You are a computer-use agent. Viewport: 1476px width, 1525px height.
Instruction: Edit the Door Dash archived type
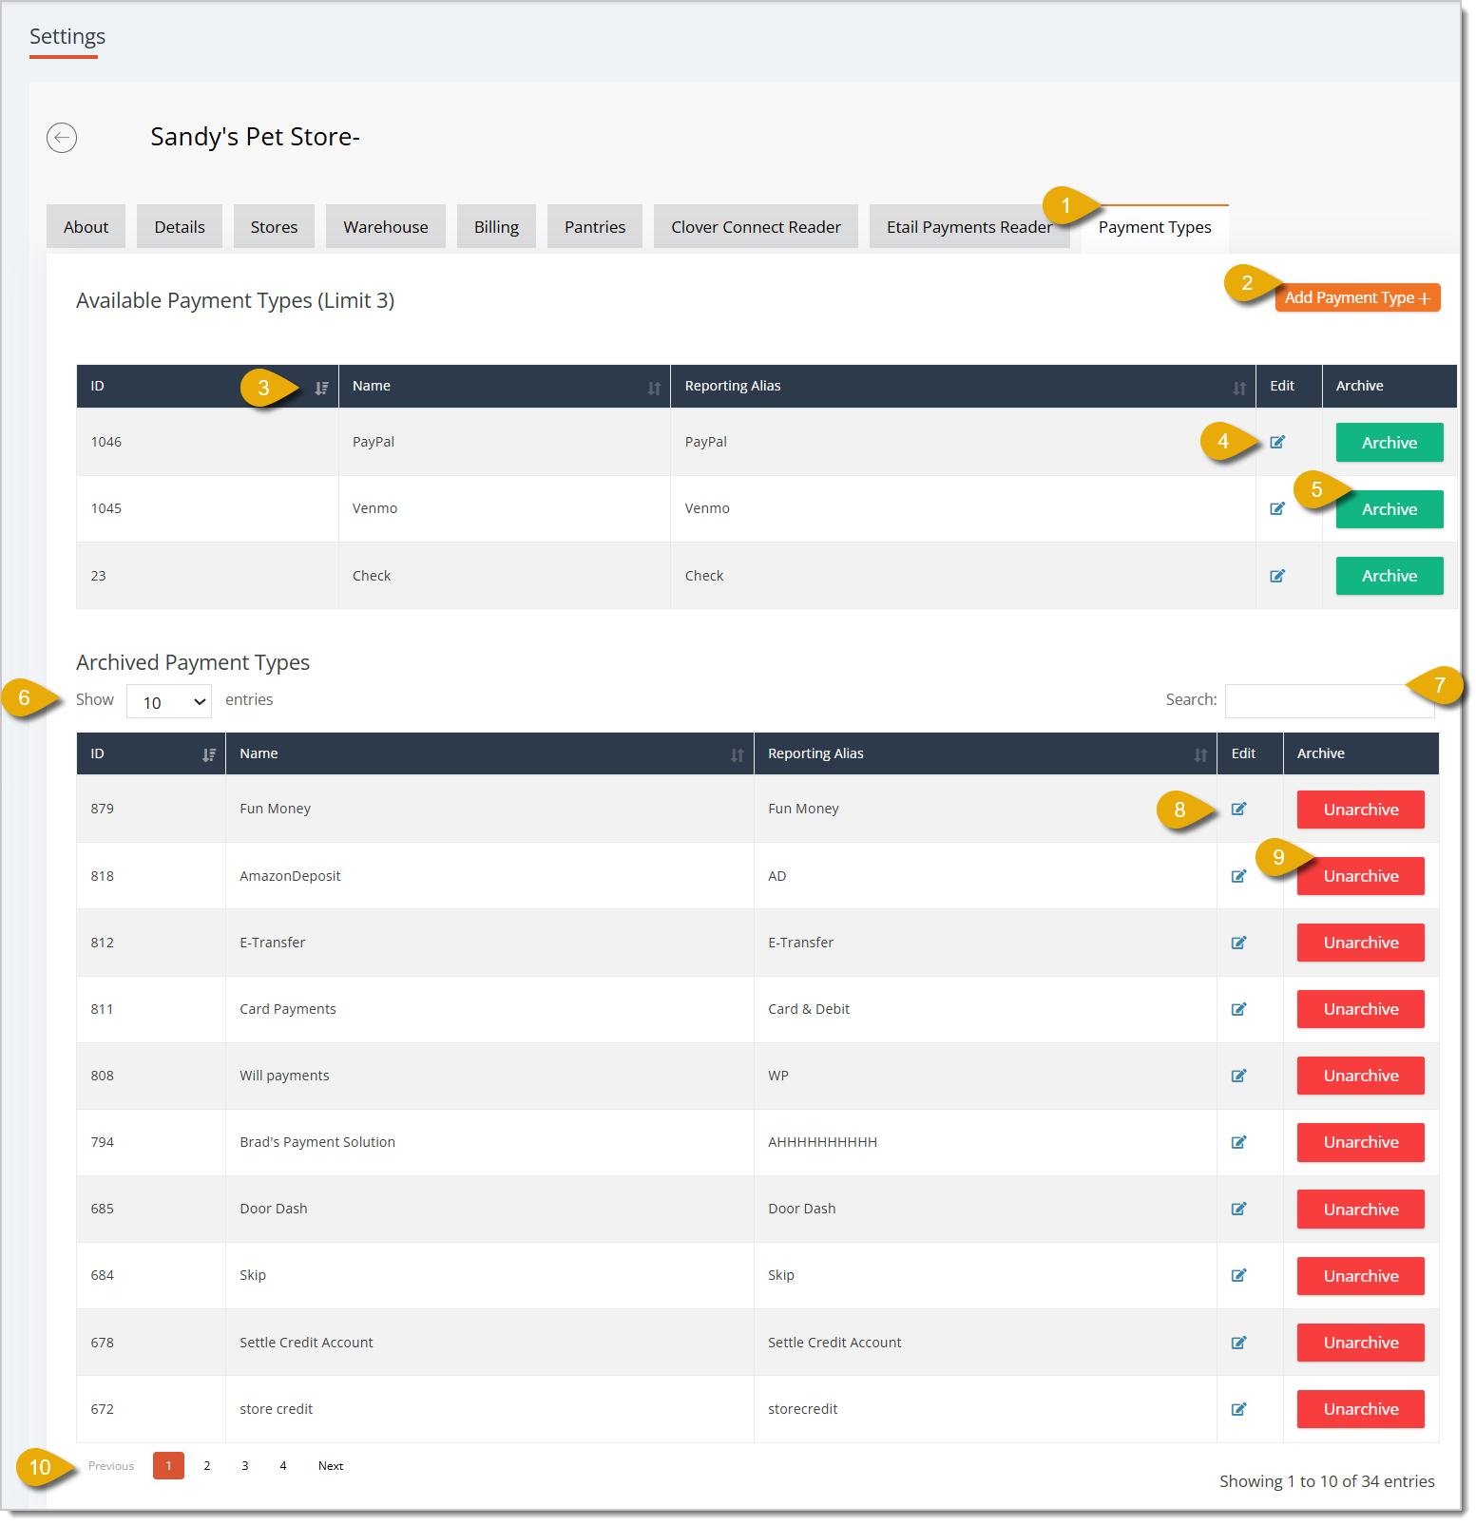pyautogui.click(x=1238, y=1209)
